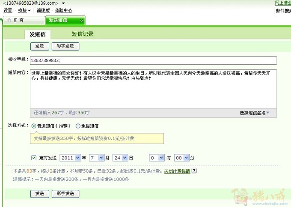This screenshot has width=291, height=207.
Task: Select the 普通短信（推荐）radio button
Action: tap(33, 126)
